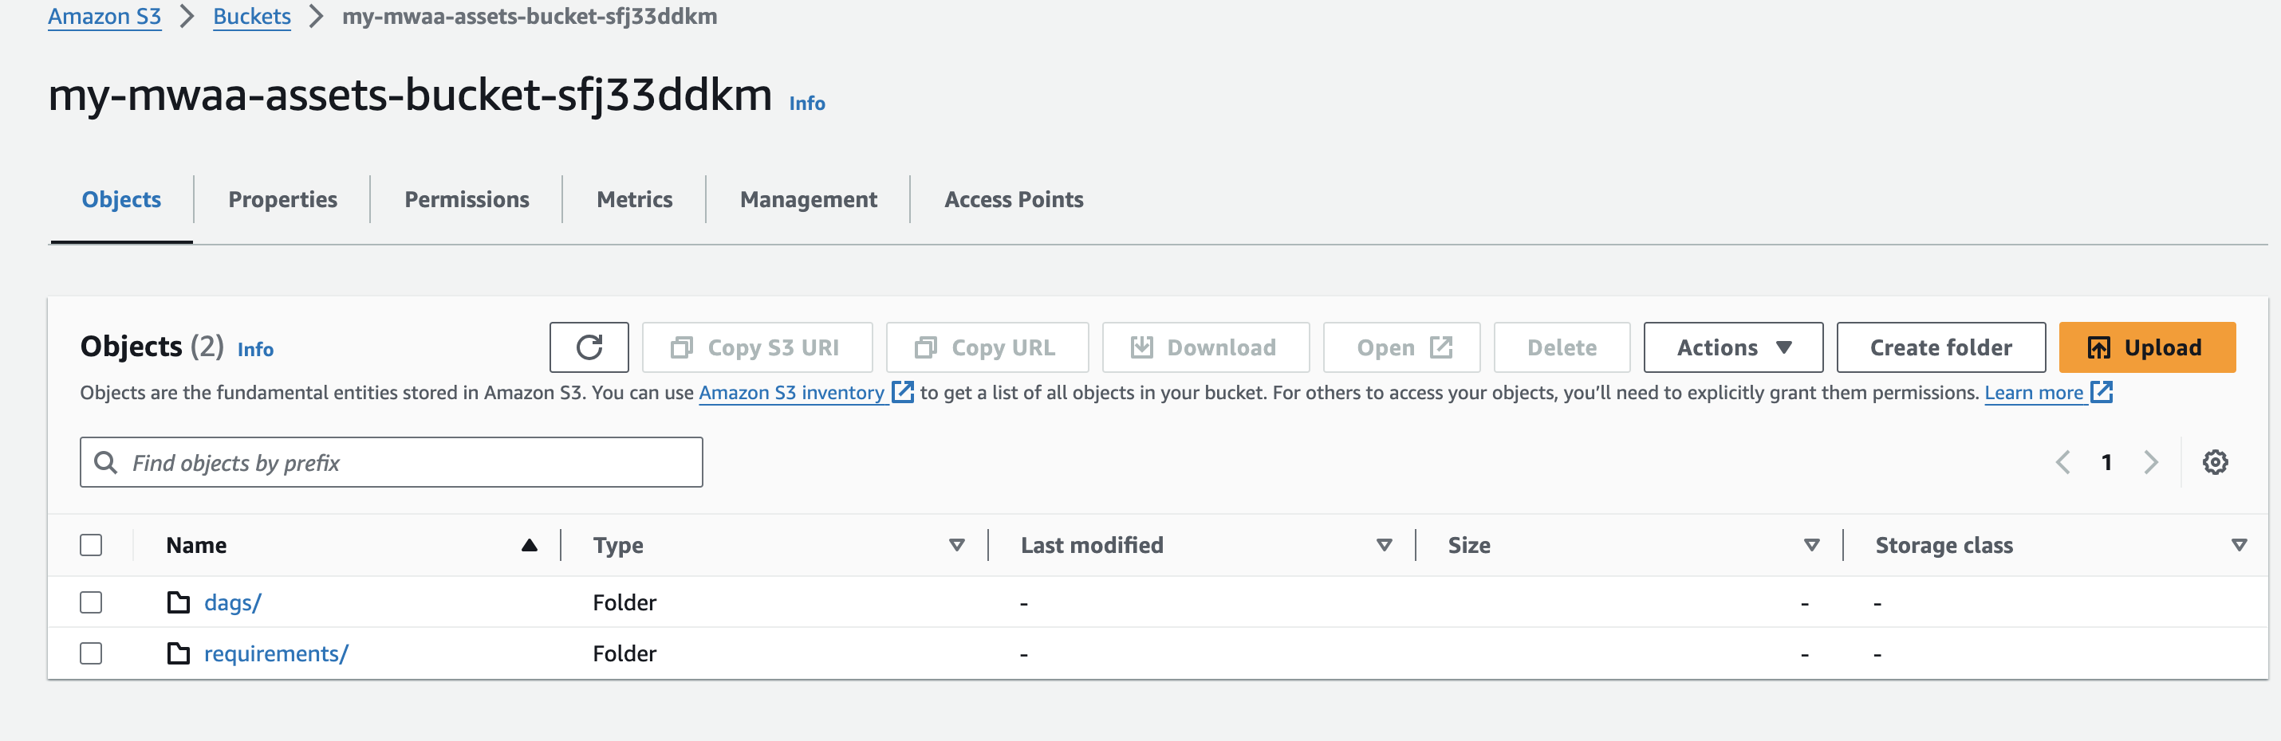The height and width of the screenshot is (741, 2281).
Task: Select all objects checkbox in header
Action: click(x=91, y=545)
